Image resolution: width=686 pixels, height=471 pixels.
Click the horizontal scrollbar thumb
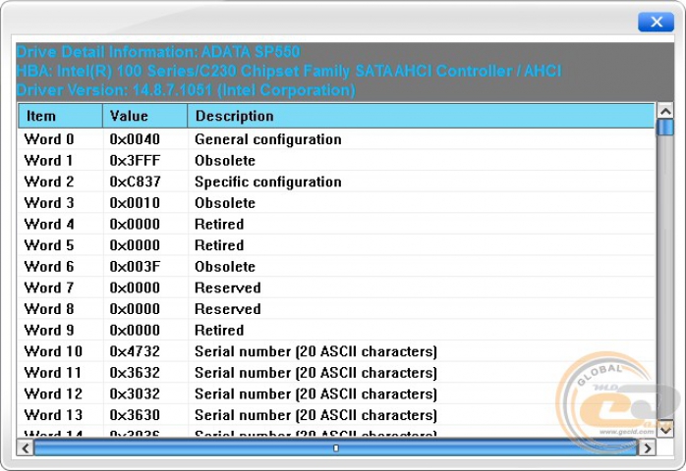point(335,448)
